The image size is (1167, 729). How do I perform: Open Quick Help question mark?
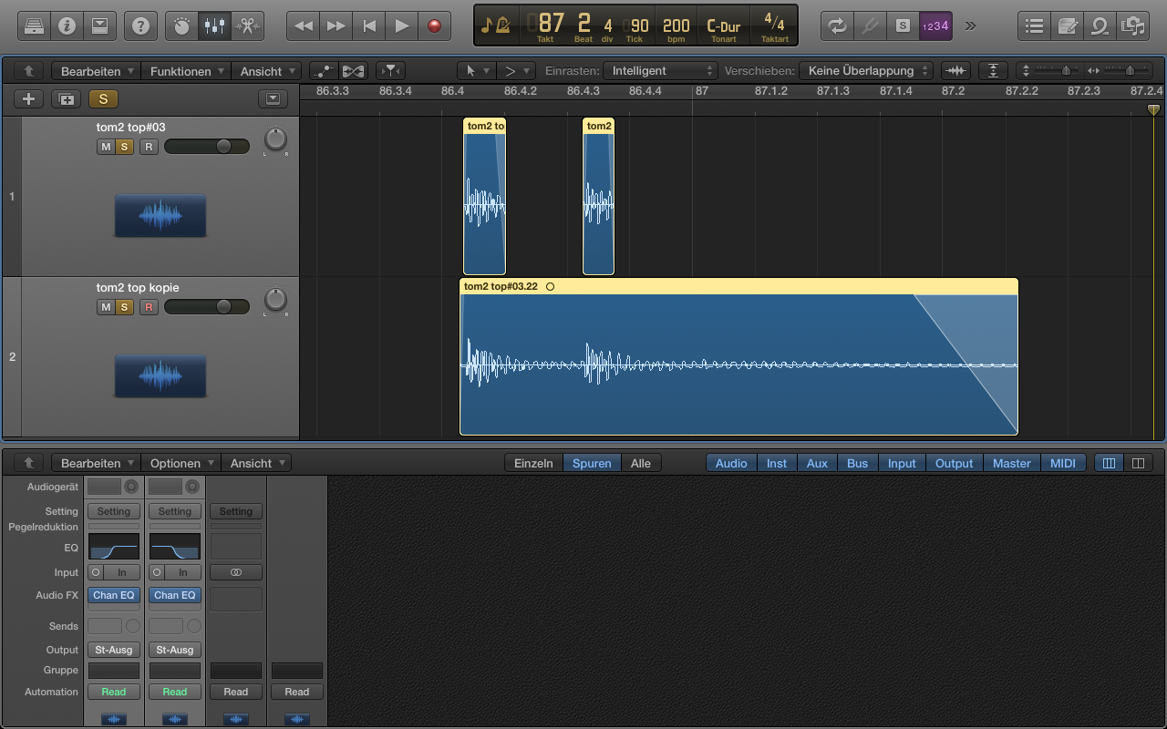(140, 26)
